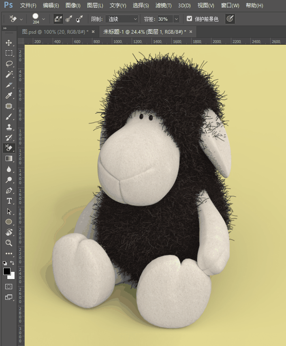Toggle the 保护前景色 checkbox
This screenshot has height=346, width=286.
(189, 19)
